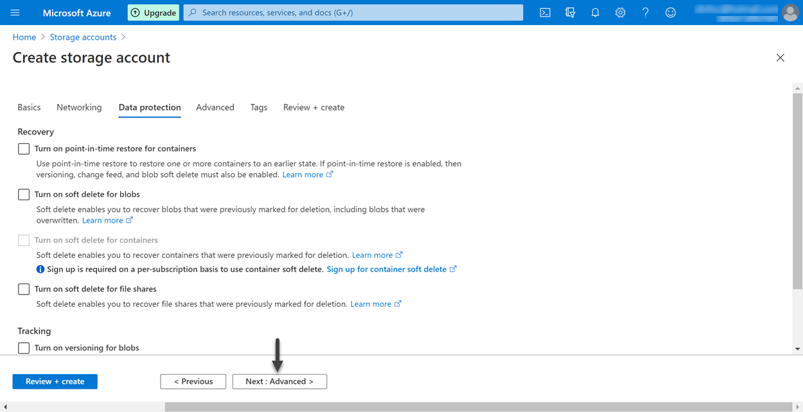The image size is (803, 412).
Task: Open the feedback smiley icon
Action: click(671, 12)
